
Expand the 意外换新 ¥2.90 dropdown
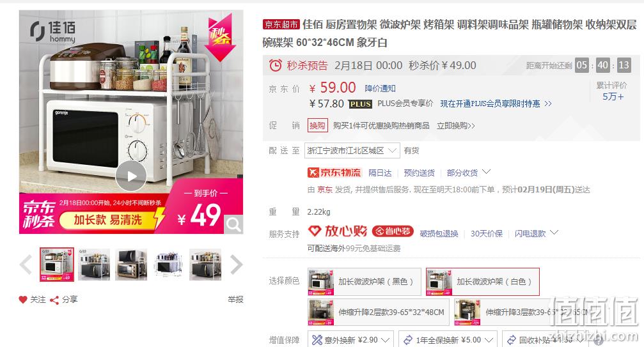[x=350, y=339]
